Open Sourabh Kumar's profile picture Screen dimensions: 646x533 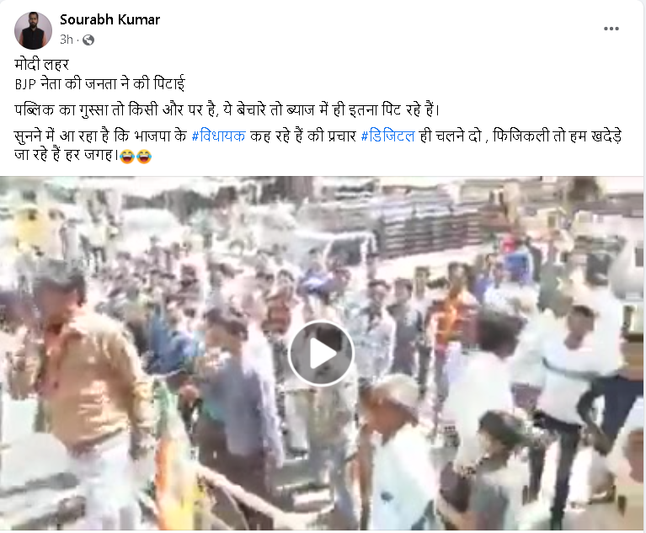pos(33,30)
